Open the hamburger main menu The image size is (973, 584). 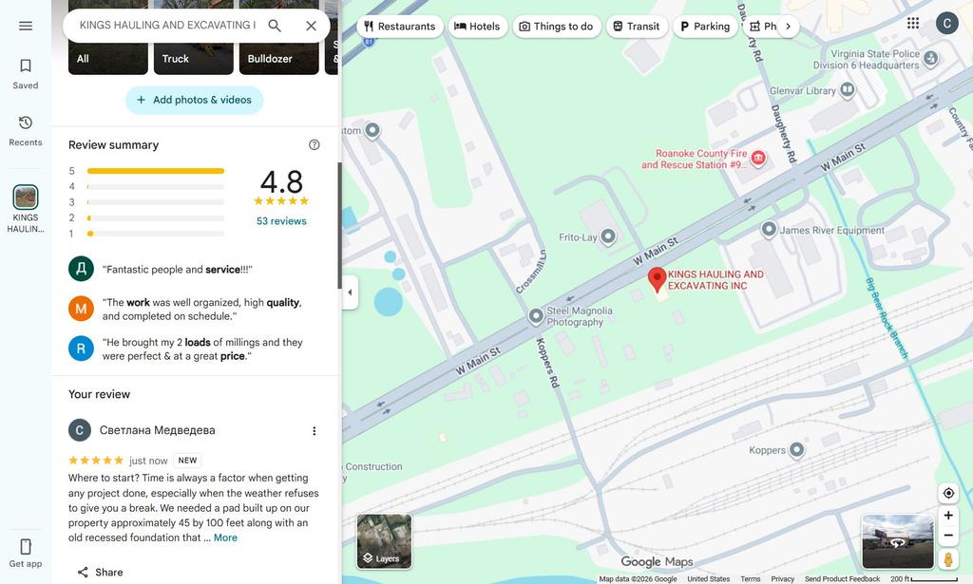[26, 26]
